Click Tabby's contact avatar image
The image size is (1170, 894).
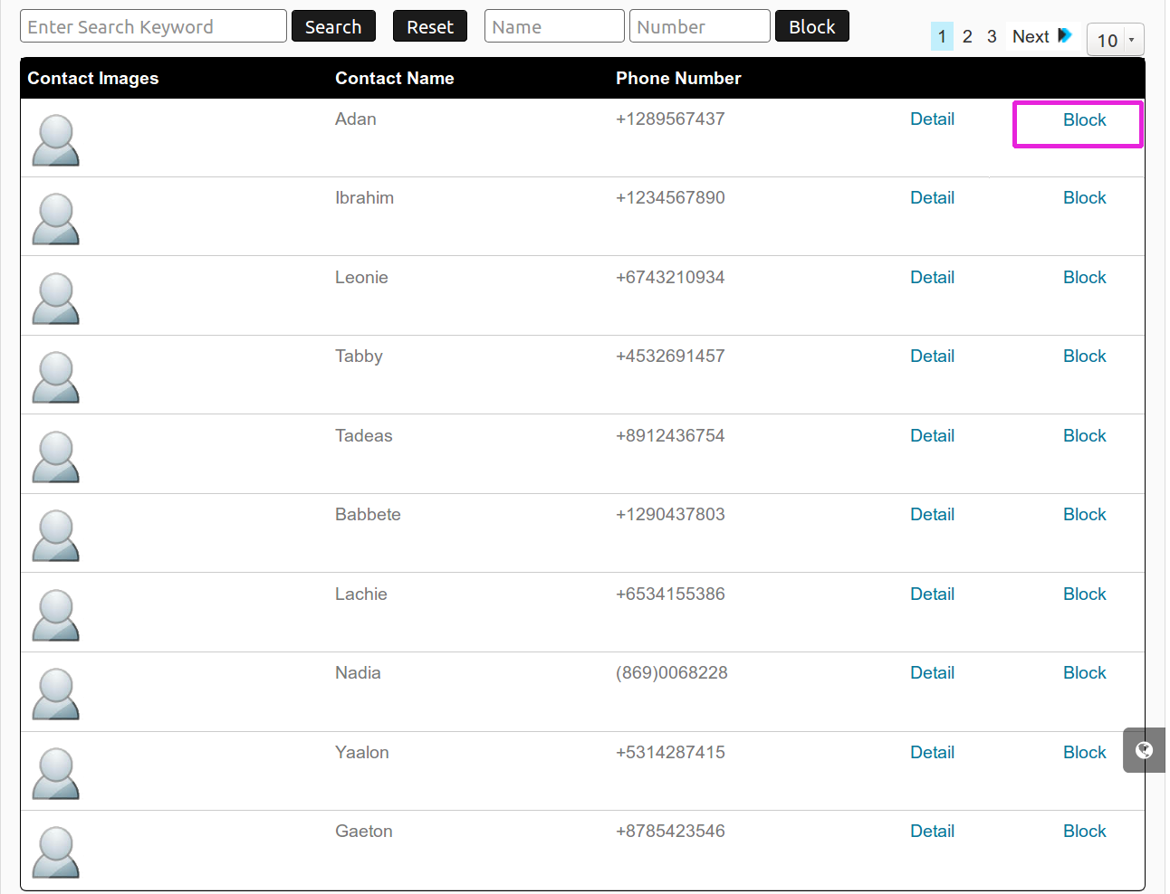(56, 377)
